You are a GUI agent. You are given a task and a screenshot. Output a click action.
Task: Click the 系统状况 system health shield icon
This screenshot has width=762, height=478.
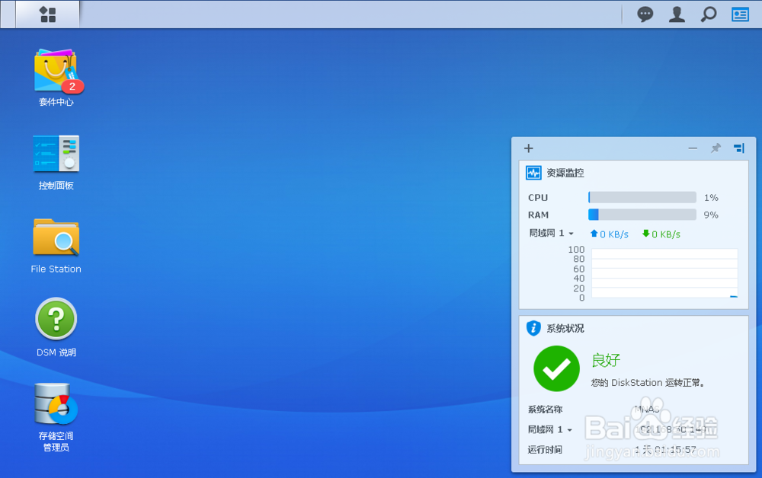533,328
